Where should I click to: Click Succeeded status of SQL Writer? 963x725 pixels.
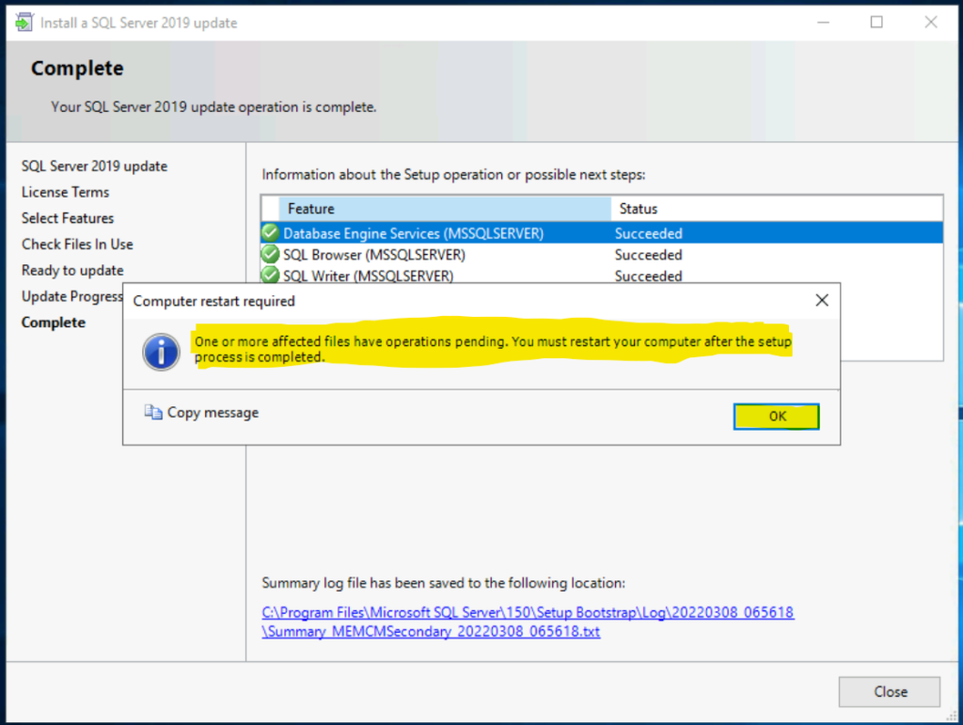click(x=649, y=276)
